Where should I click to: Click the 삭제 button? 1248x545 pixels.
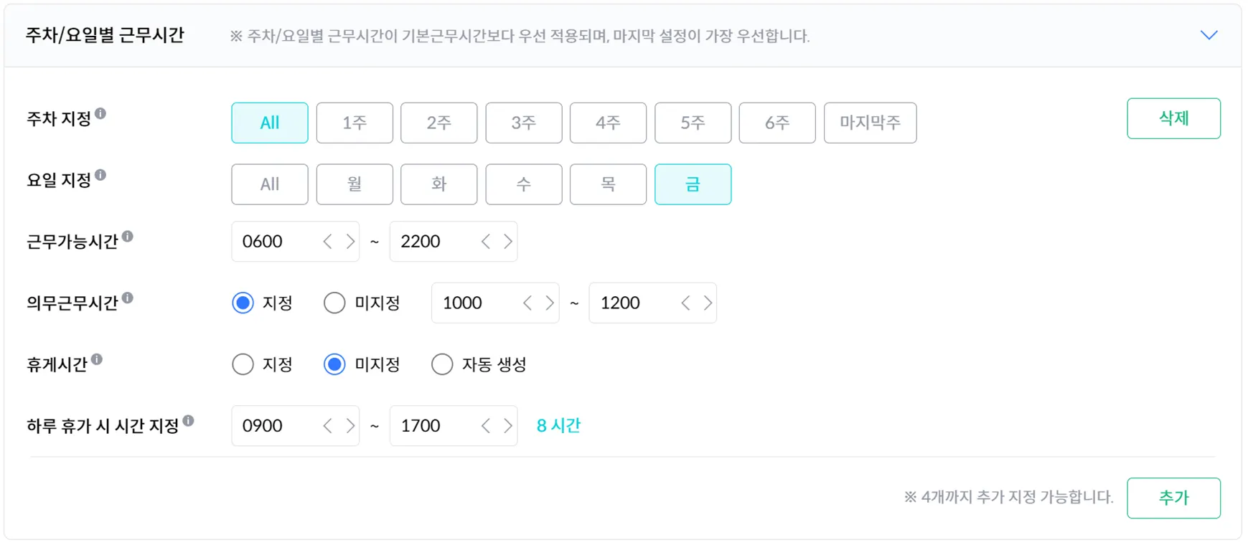[x=1173, y=118]
